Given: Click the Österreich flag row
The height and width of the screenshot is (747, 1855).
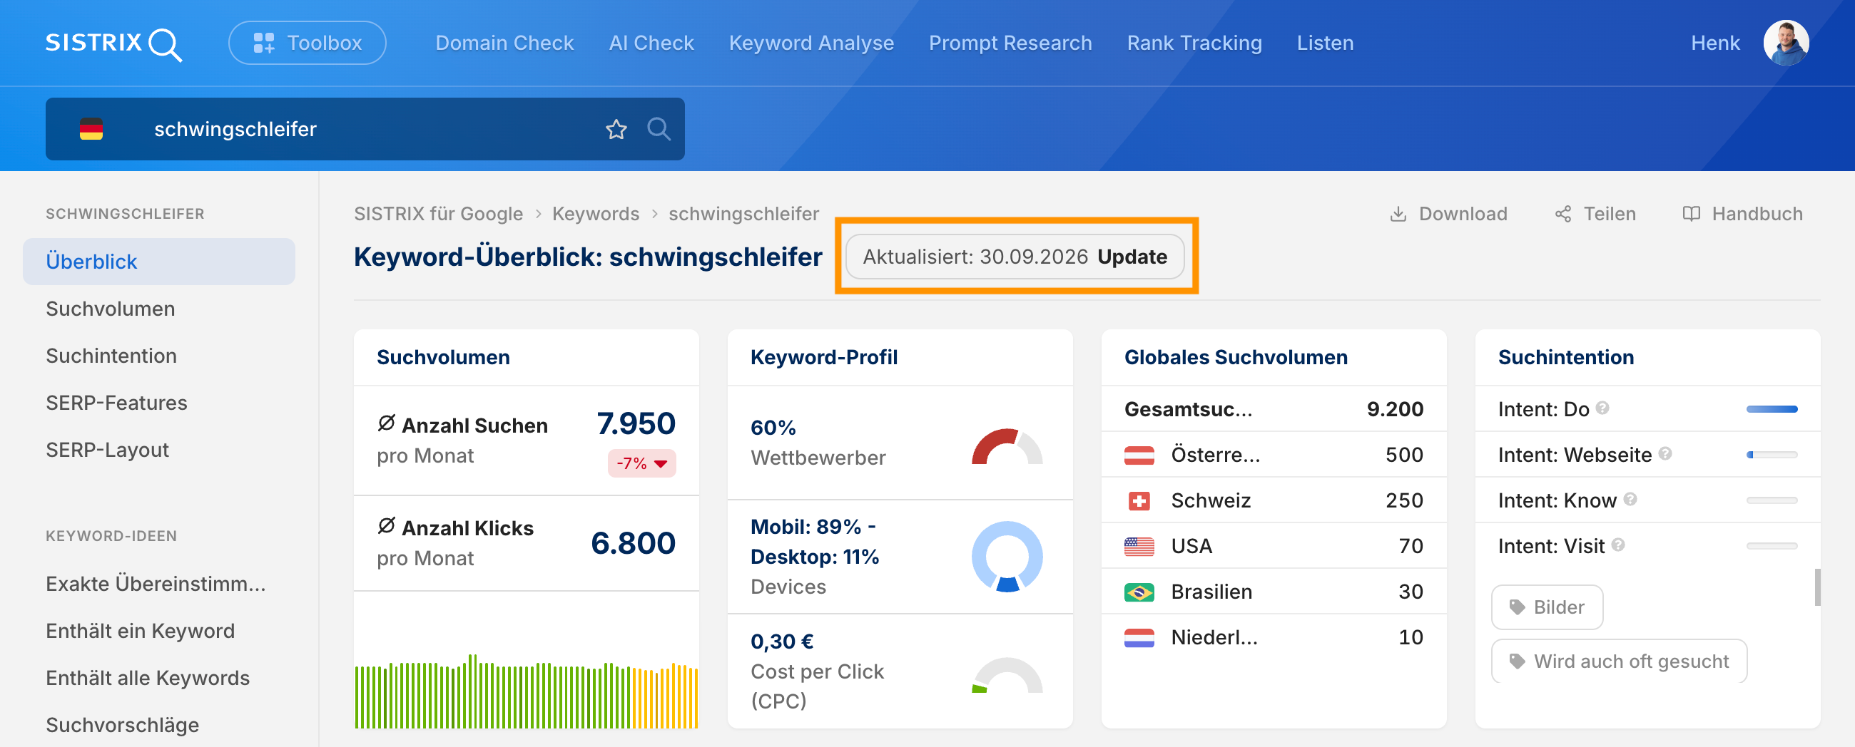Looking at the screenshot, I should (1273, 455).
